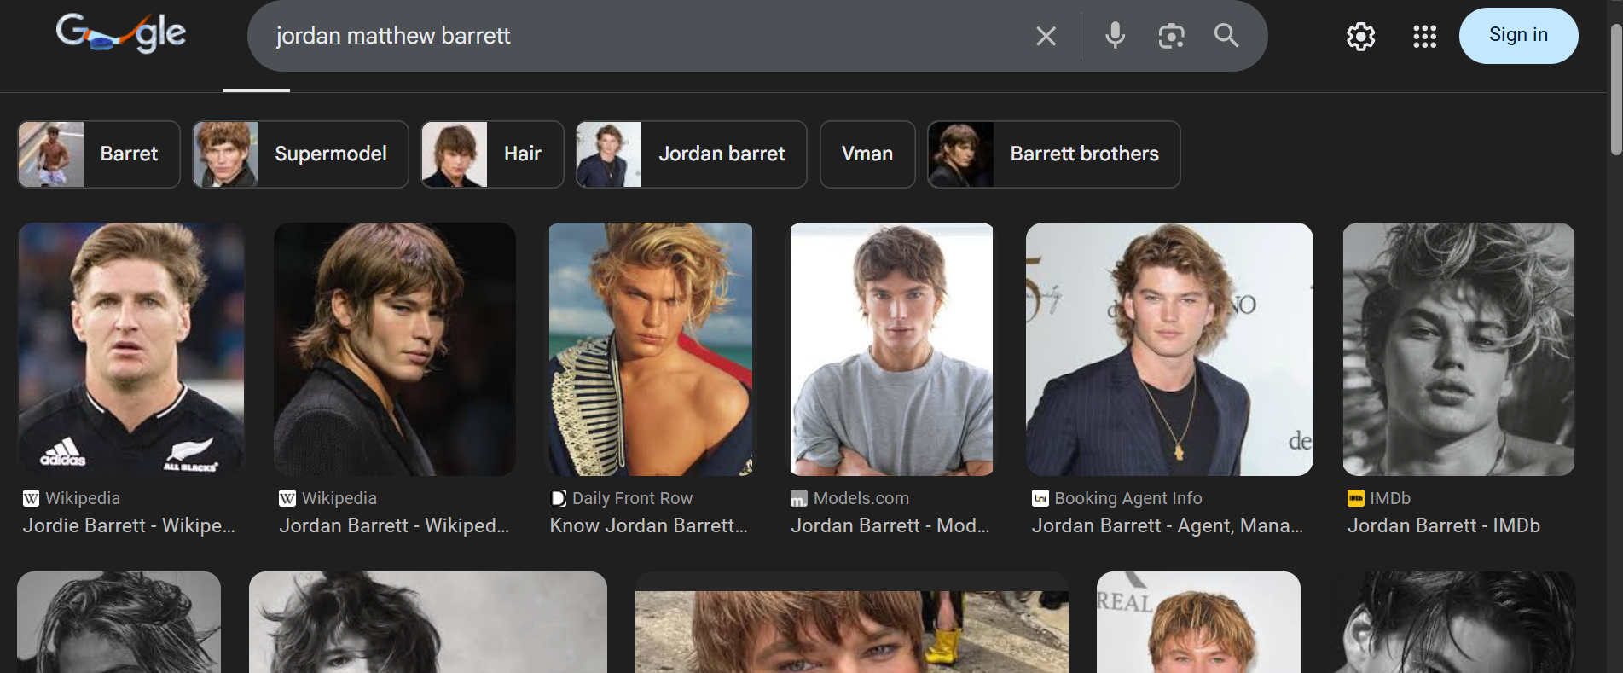Open Jordan Barrett Models.com result title
1623x673 pixels.
point(890,525)
